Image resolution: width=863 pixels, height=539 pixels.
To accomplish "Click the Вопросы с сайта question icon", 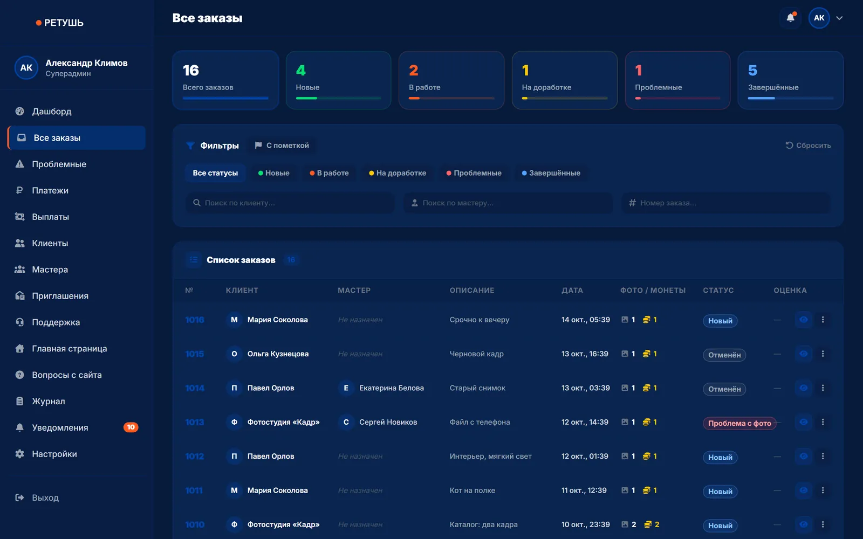I will point(20,375).
